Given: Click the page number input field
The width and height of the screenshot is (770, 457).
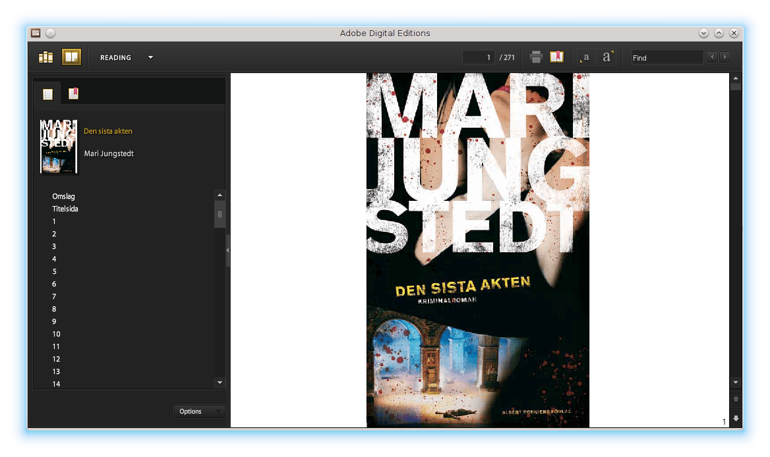Looking at the screenshot, I should (x=478, y=57).
